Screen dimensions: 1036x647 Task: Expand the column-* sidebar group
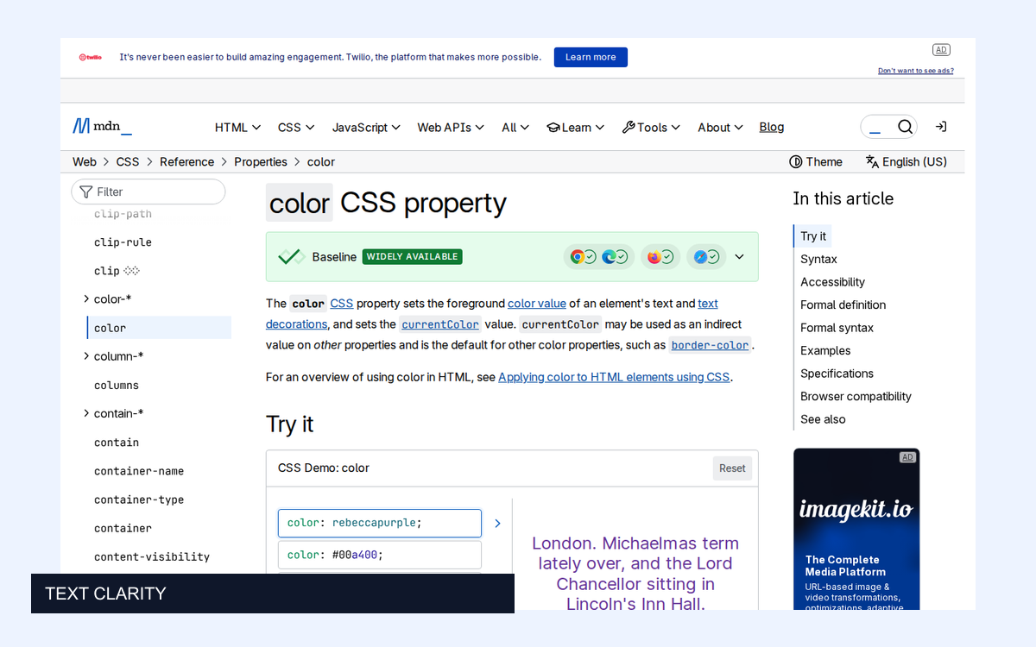tap(86, 356)
